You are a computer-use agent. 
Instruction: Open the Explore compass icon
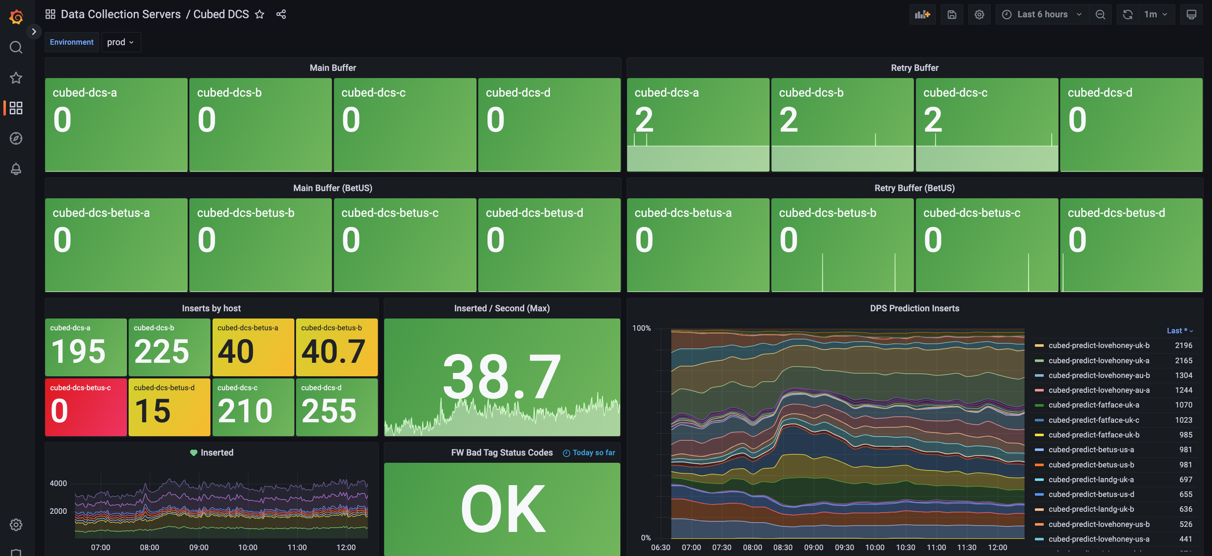[x=16, y=138]
